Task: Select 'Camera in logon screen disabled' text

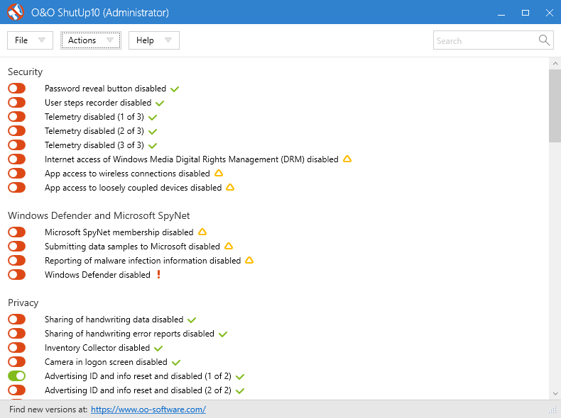Action: [106, 362]
